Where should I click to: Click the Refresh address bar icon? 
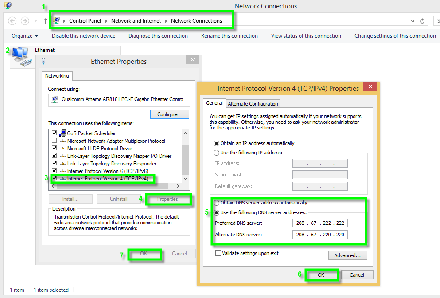tap(423, 21)
